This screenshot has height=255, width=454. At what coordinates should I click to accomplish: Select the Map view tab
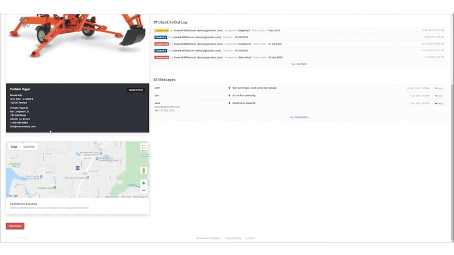(x=14, y=147)
